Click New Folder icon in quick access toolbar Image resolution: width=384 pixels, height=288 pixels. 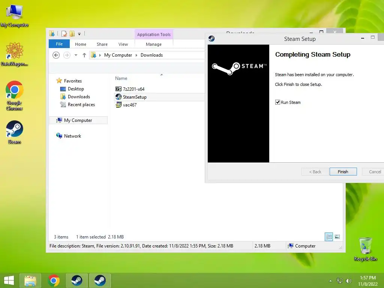(72, 34)
